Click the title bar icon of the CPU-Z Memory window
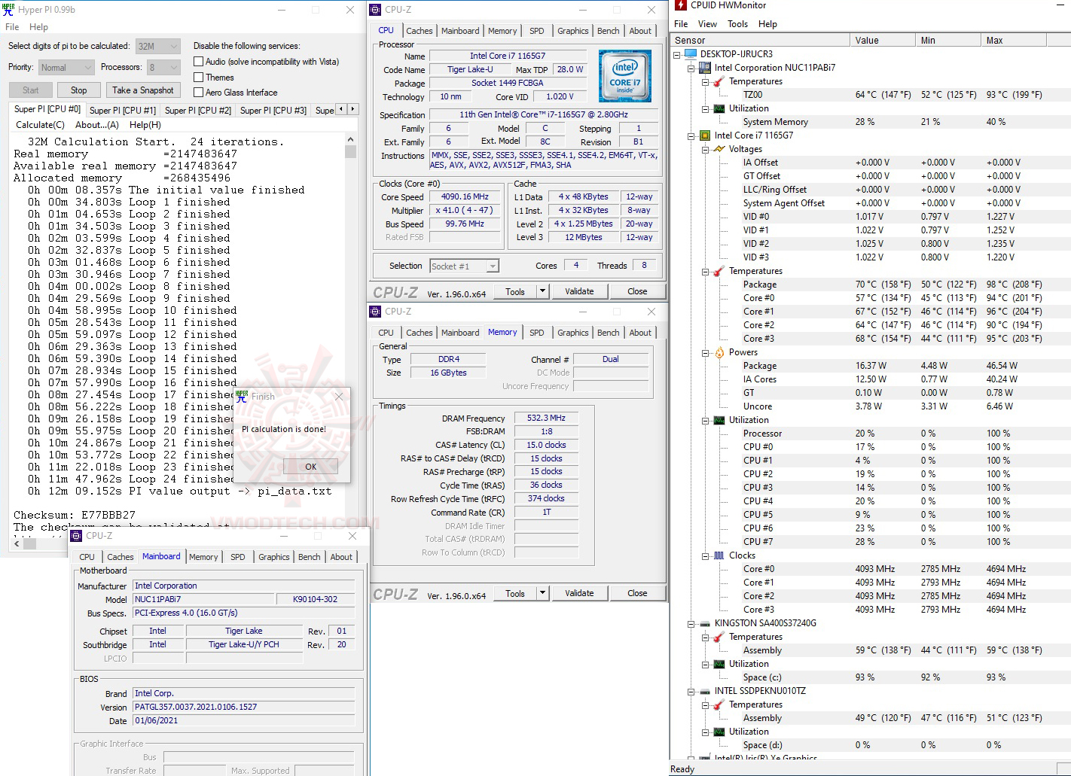This screenshot has height=776, width=1071. pyautogui.click(x=375, y=311)
